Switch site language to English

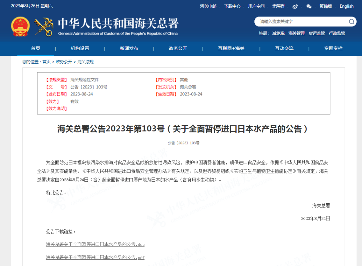click(347, 6)
